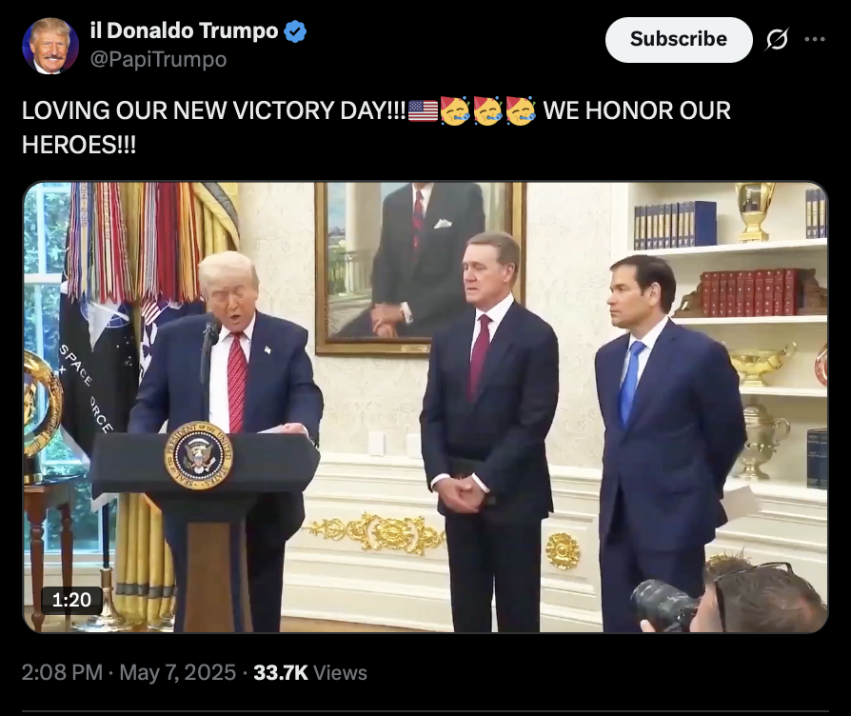Open the three-dot more options menu
Viewport: 851px width, 716px height.
815,39
